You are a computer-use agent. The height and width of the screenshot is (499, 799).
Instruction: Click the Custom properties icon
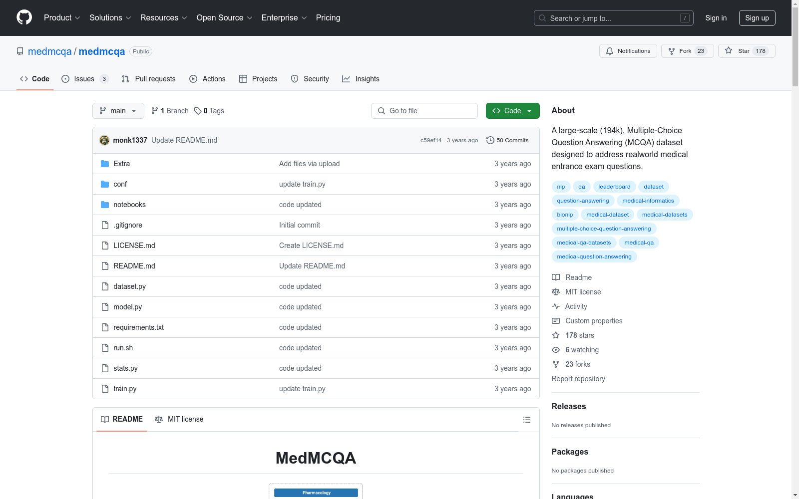556,321
